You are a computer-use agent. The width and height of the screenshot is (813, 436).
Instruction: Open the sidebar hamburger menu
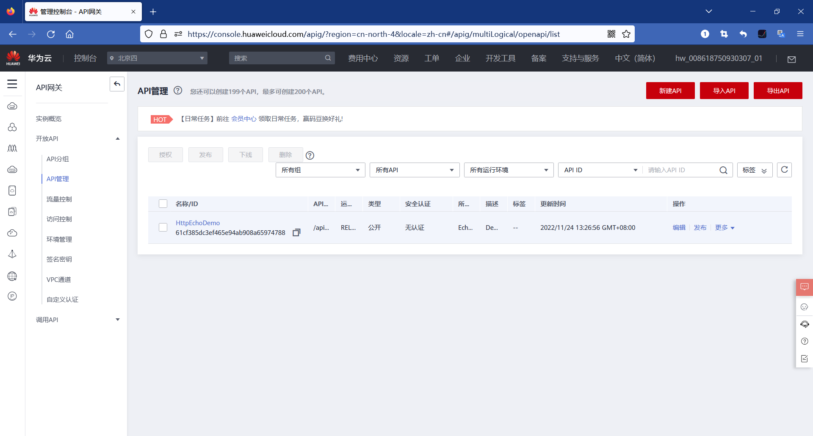(x=12, y=84)
